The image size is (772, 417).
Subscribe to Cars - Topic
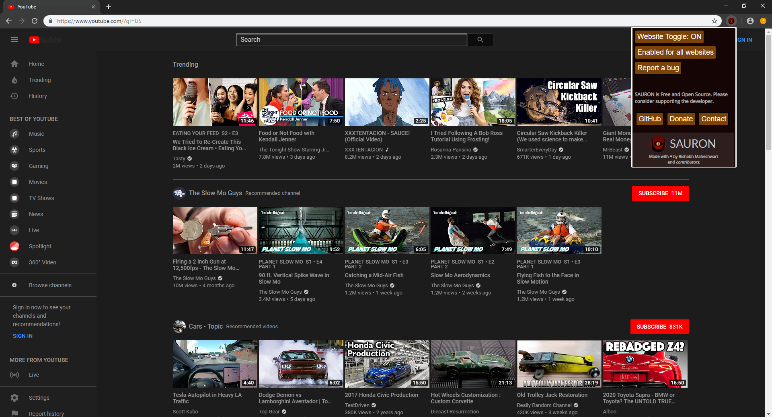click(659, 327)
